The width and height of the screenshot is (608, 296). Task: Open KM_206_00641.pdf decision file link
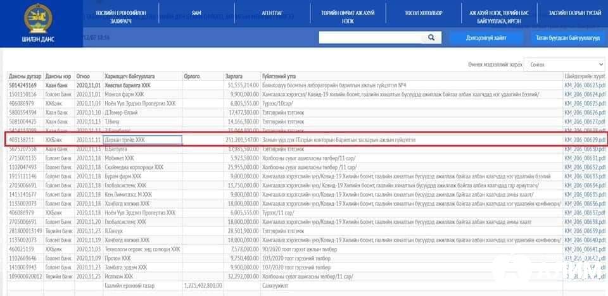click(x=585, y=249)
